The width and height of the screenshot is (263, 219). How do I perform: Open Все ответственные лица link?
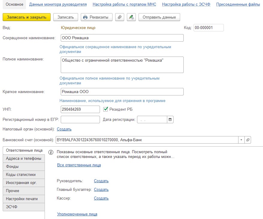pyautogui.click(x=79, y=165)
